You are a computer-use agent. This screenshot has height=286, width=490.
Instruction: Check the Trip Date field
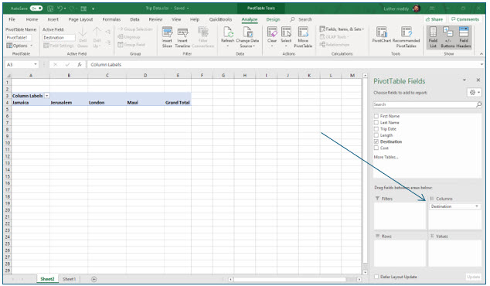(376, 129)
